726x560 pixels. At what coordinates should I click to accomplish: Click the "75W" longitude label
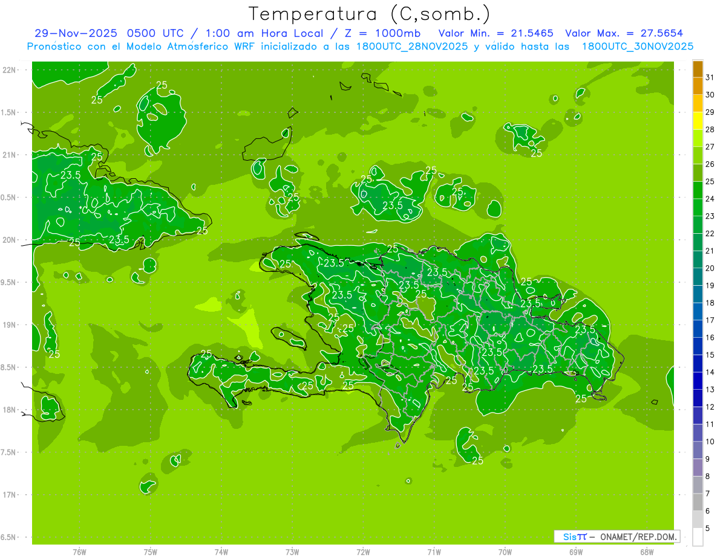tap(151, 552)
